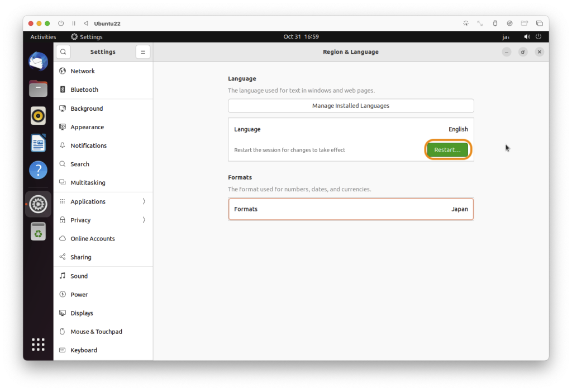Click the VM shared folder icon

pyautogui.click(x=525, y=23)
